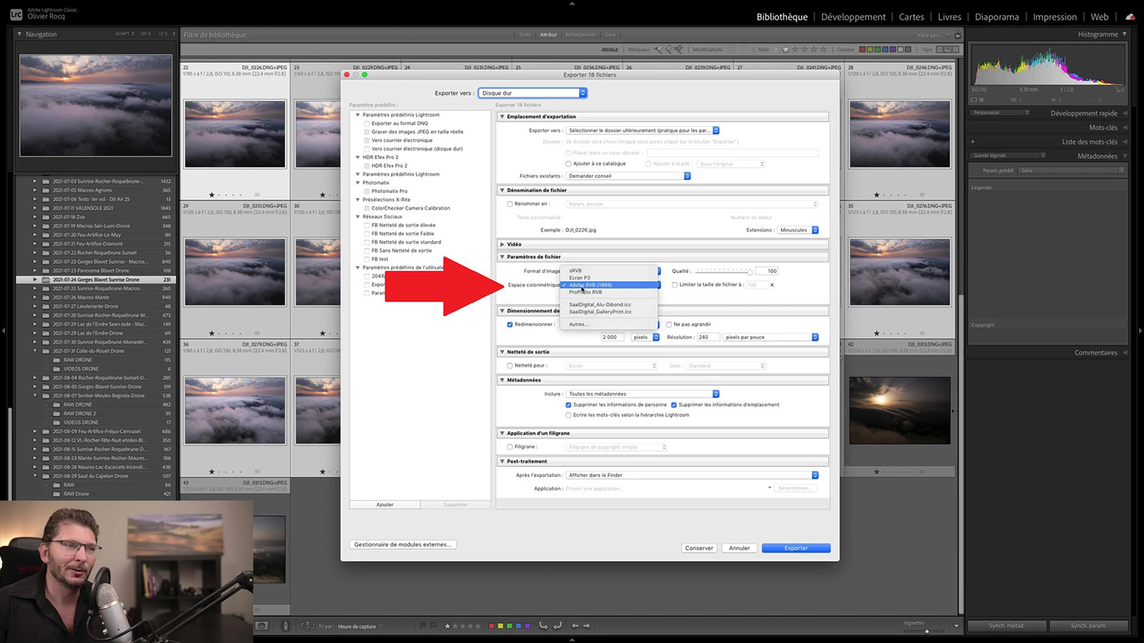The width and height of the screenshot is (1144, 643).
Task: Open the Développement module
Action: pyautogui.click(x=853, y=17)
